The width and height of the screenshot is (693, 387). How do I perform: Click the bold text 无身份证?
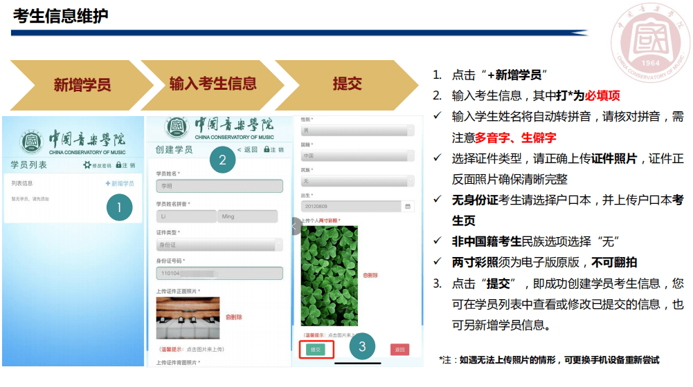475,200
